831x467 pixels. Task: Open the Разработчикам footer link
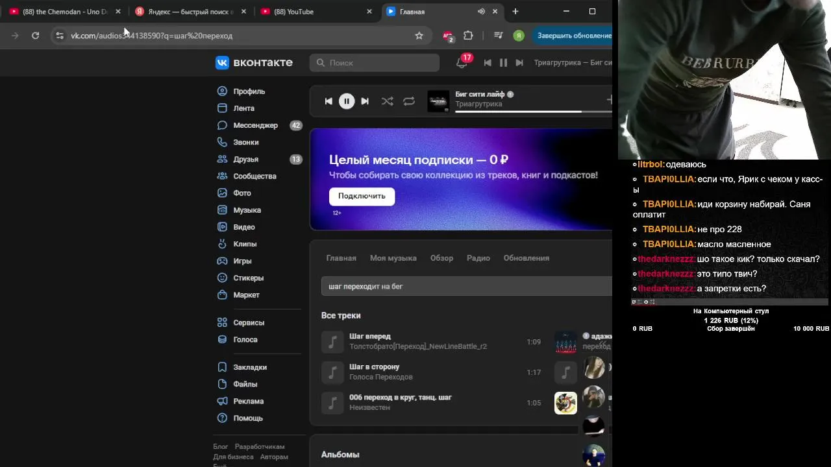260,447
